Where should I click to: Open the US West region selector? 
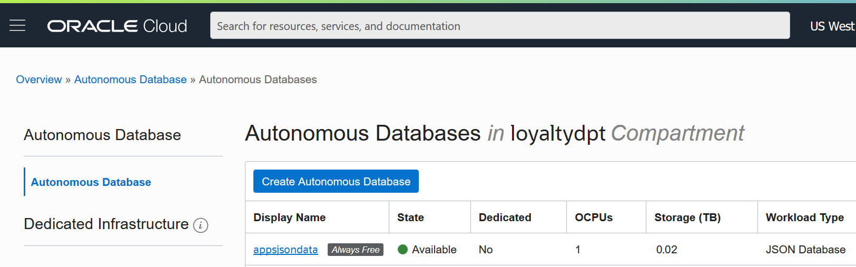click(832, 26)
